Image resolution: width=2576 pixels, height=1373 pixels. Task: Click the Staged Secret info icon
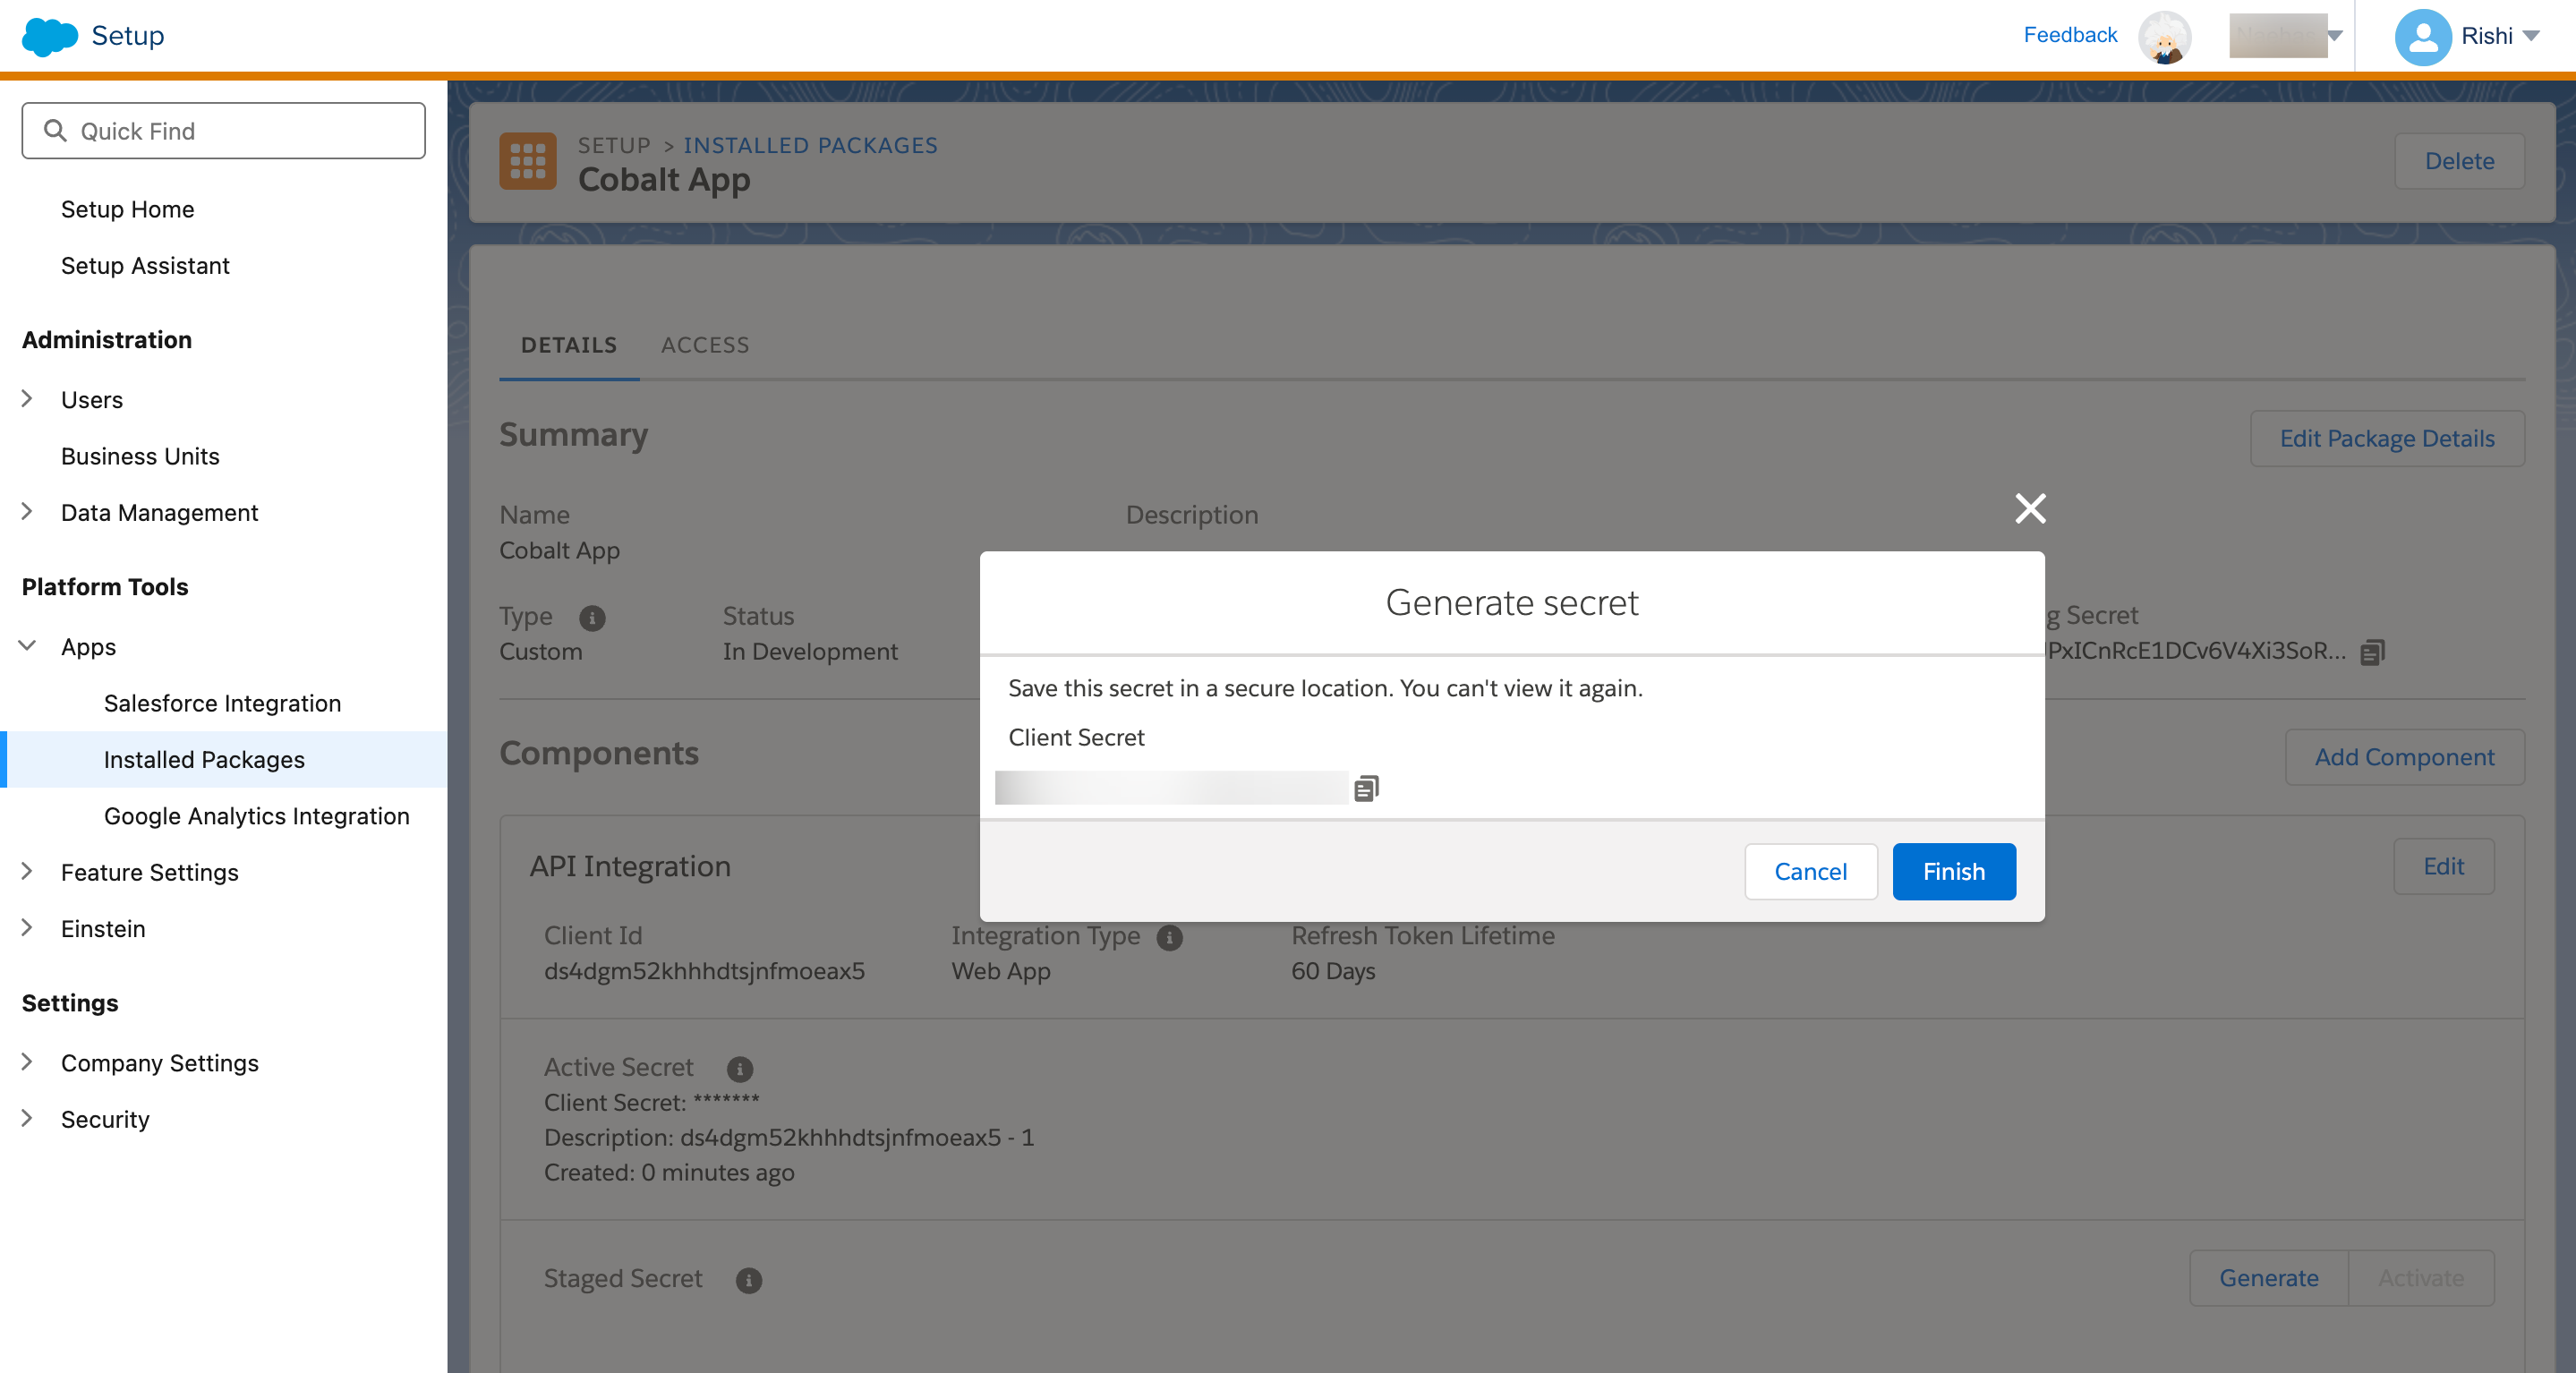tap(748, 1280)
